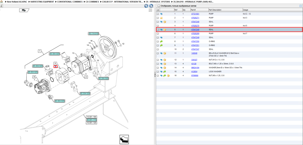Screen dimensions: 303x145
Task: Click the 10.001.110 reference label in diagram
Action: (92, 120)
